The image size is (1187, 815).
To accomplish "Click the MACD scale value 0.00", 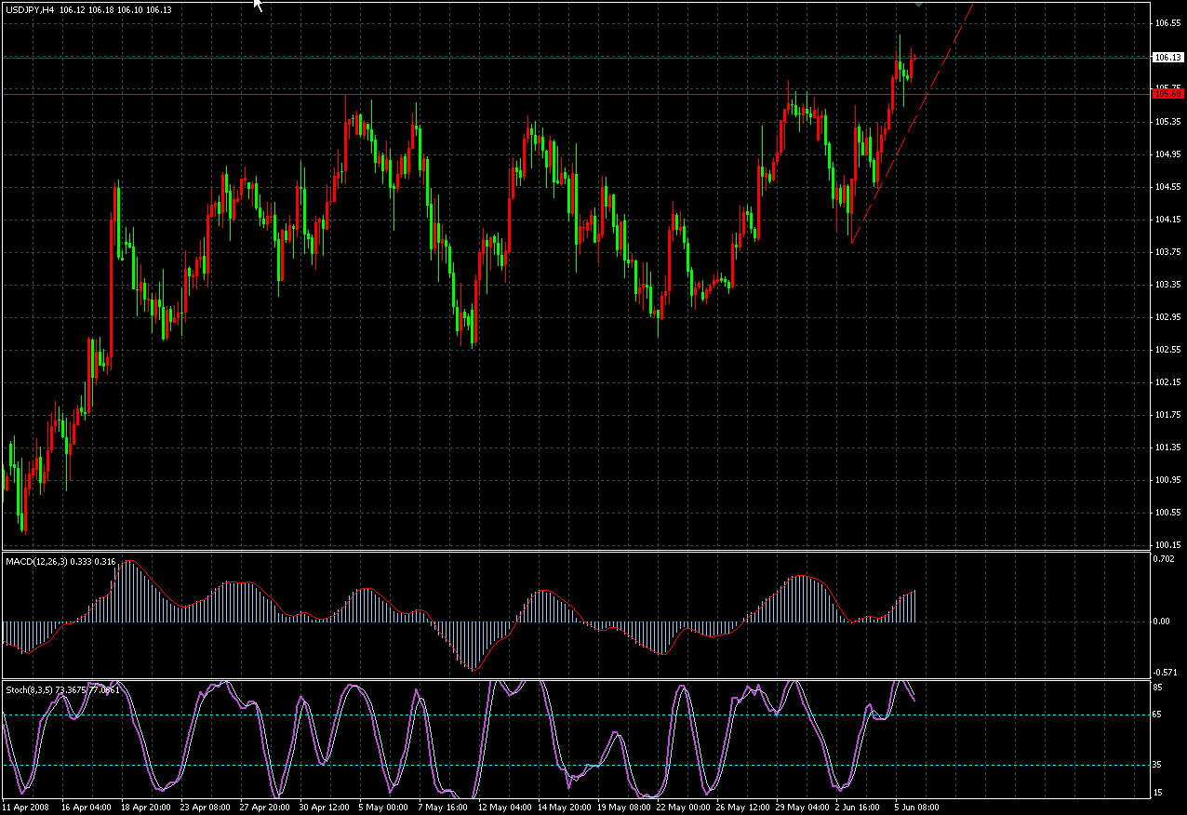I will click(1164, 621).
